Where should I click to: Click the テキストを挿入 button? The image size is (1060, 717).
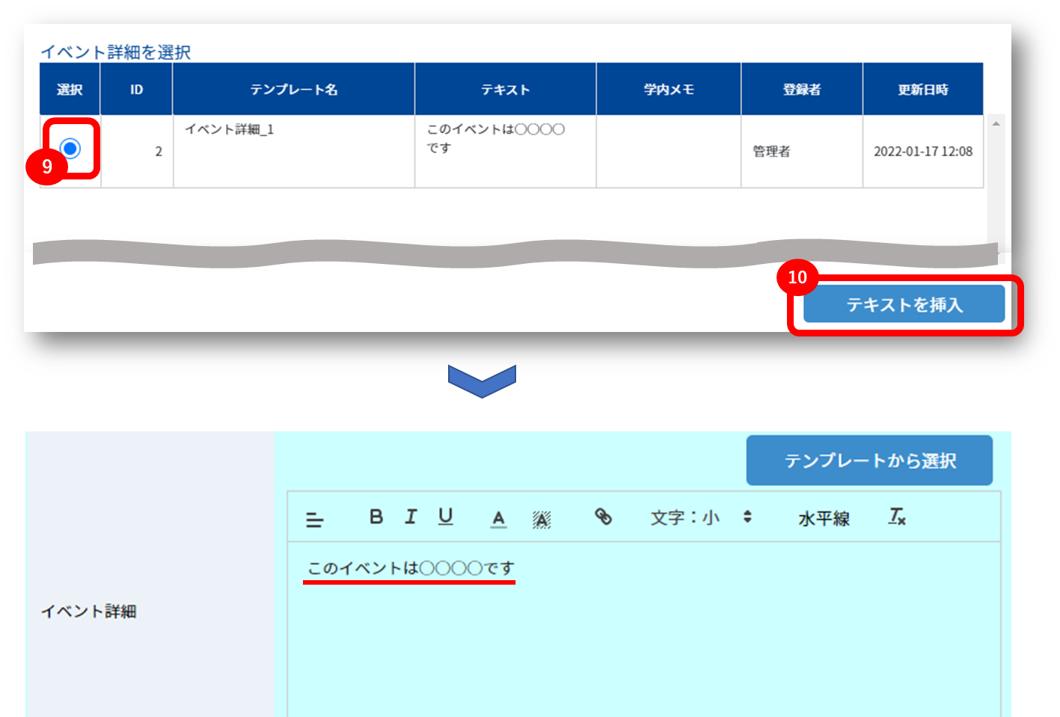point(904,304)
